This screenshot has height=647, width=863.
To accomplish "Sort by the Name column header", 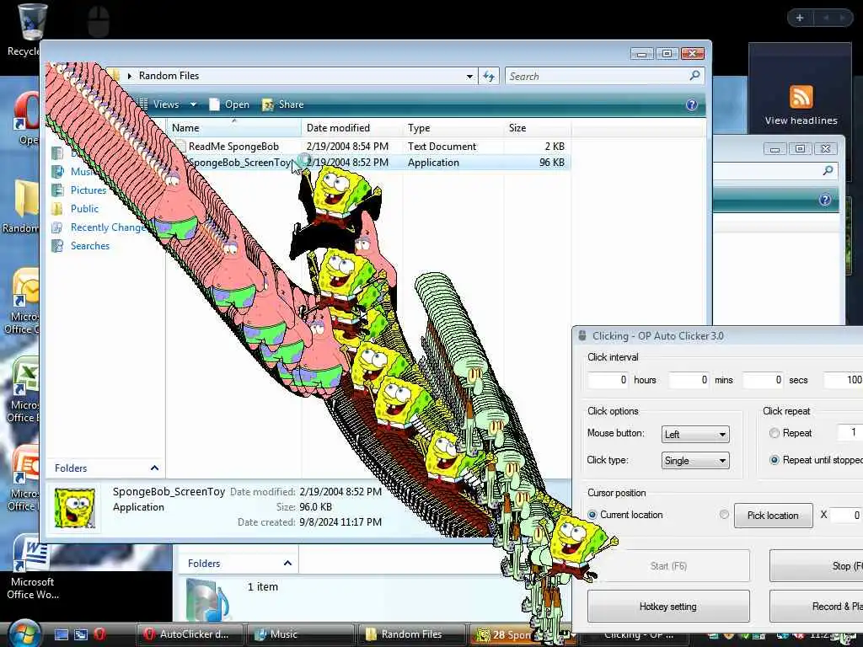I will pos(234,128).
